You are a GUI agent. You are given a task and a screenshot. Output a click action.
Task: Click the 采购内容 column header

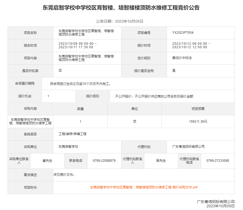(x=30, y=109)
